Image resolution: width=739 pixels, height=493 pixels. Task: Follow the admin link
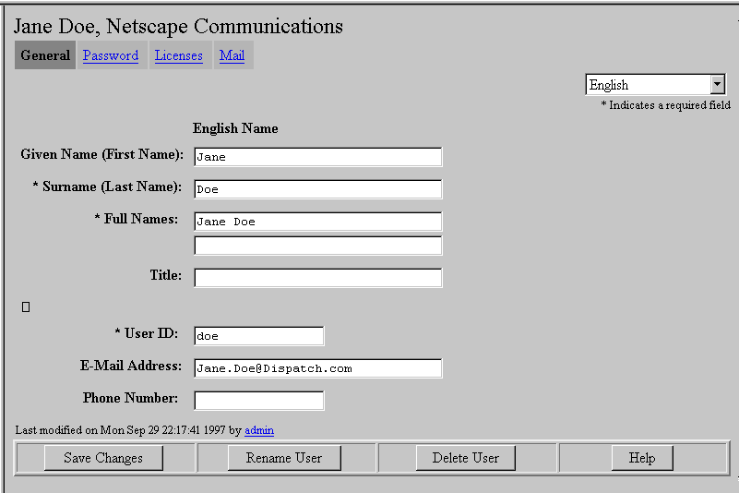click(x=259, y=430)
